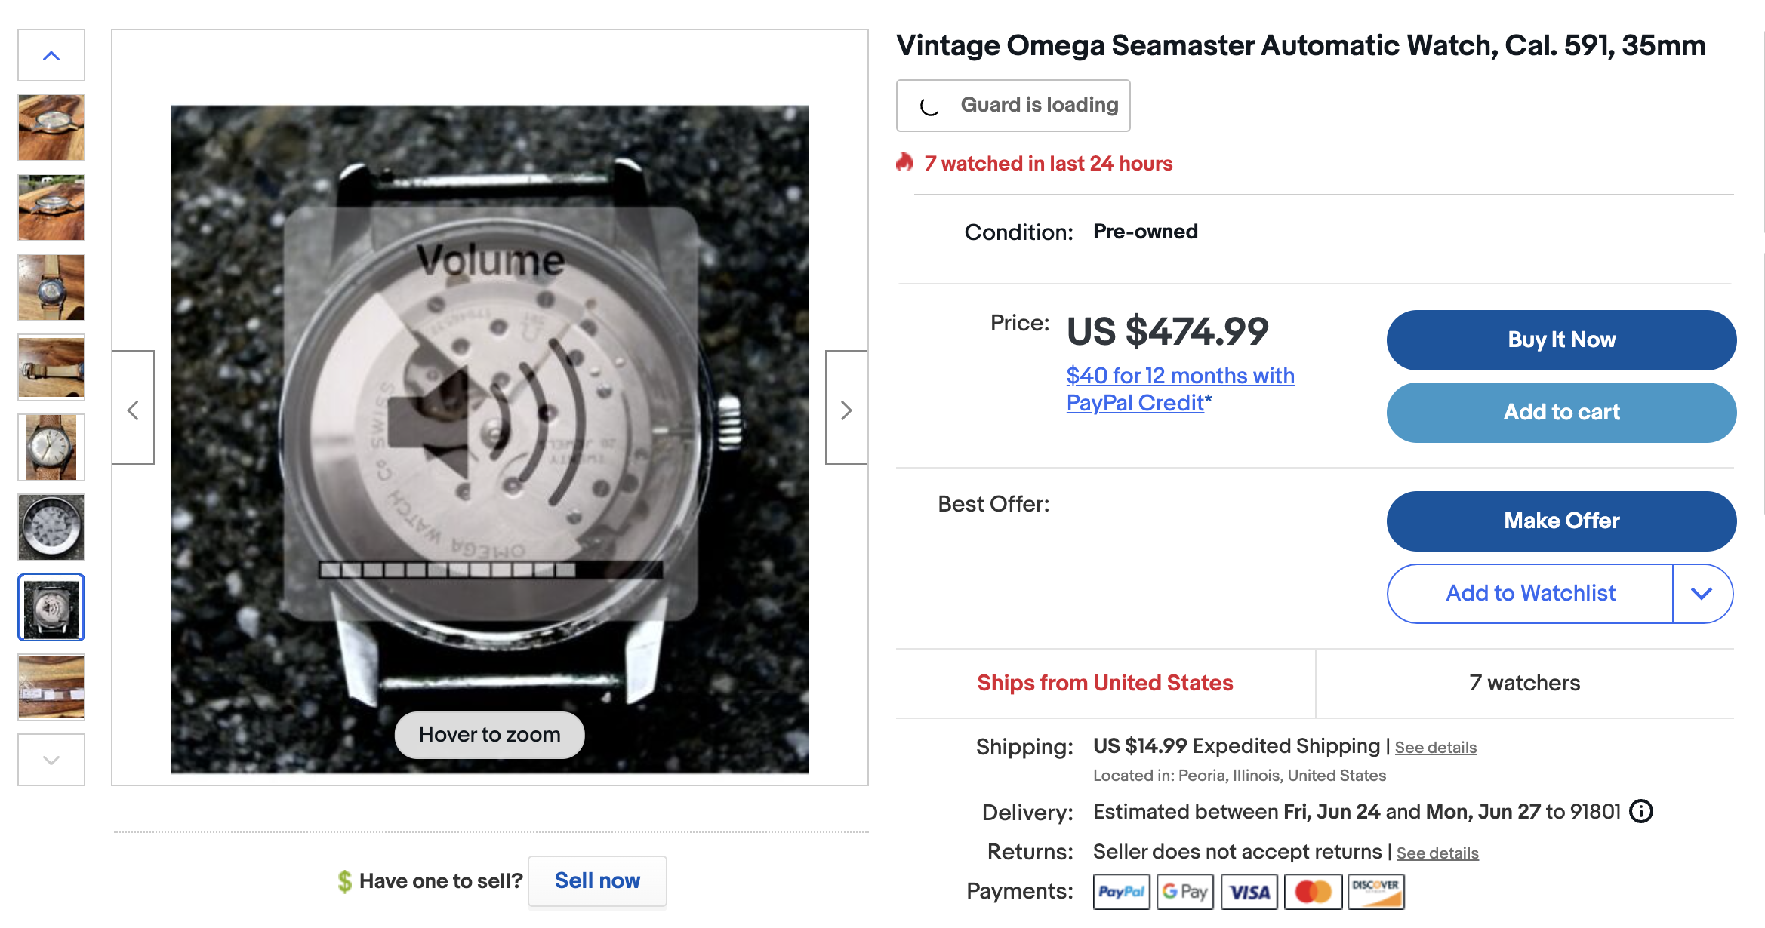1765x928 pixels.
Task: Select the first watch thumbnail on wood
Action: (x=51, y=128)
